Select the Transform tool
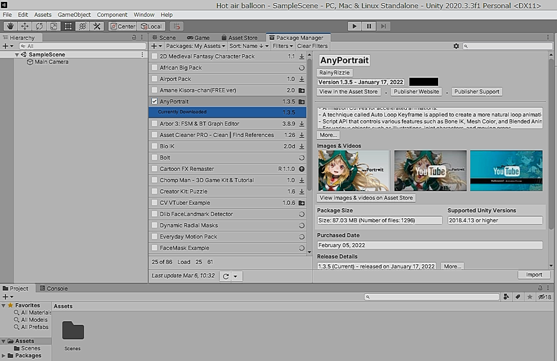The image size is (557, 361). (x=82, y=26)
